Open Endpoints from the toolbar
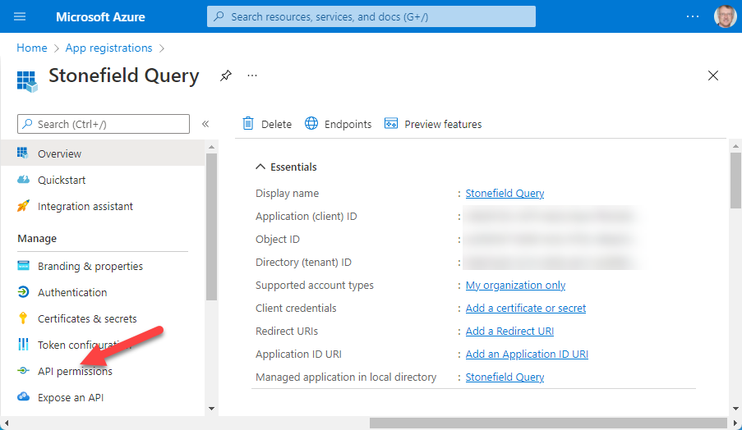Viewport: 742px width, 430px height. 339,124
